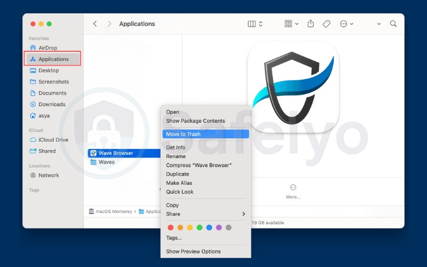Viewport: 427px width, 267px height.
Task: Open the Share submenu arrow
Action: (243, 214)
